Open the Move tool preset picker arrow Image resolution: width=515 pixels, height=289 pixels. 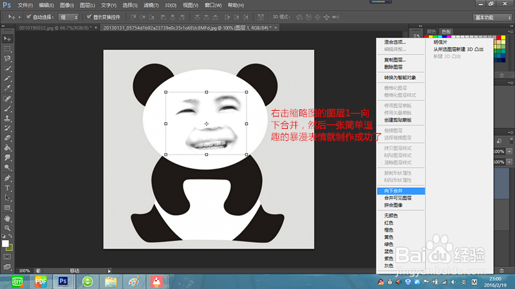tap(19, 17)
